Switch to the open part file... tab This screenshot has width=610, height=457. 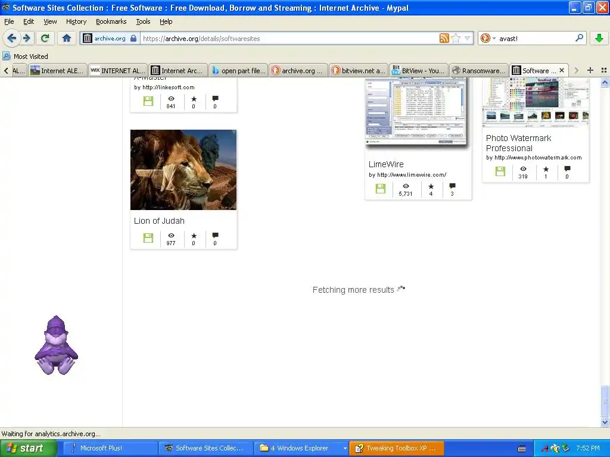click(238, 71)
